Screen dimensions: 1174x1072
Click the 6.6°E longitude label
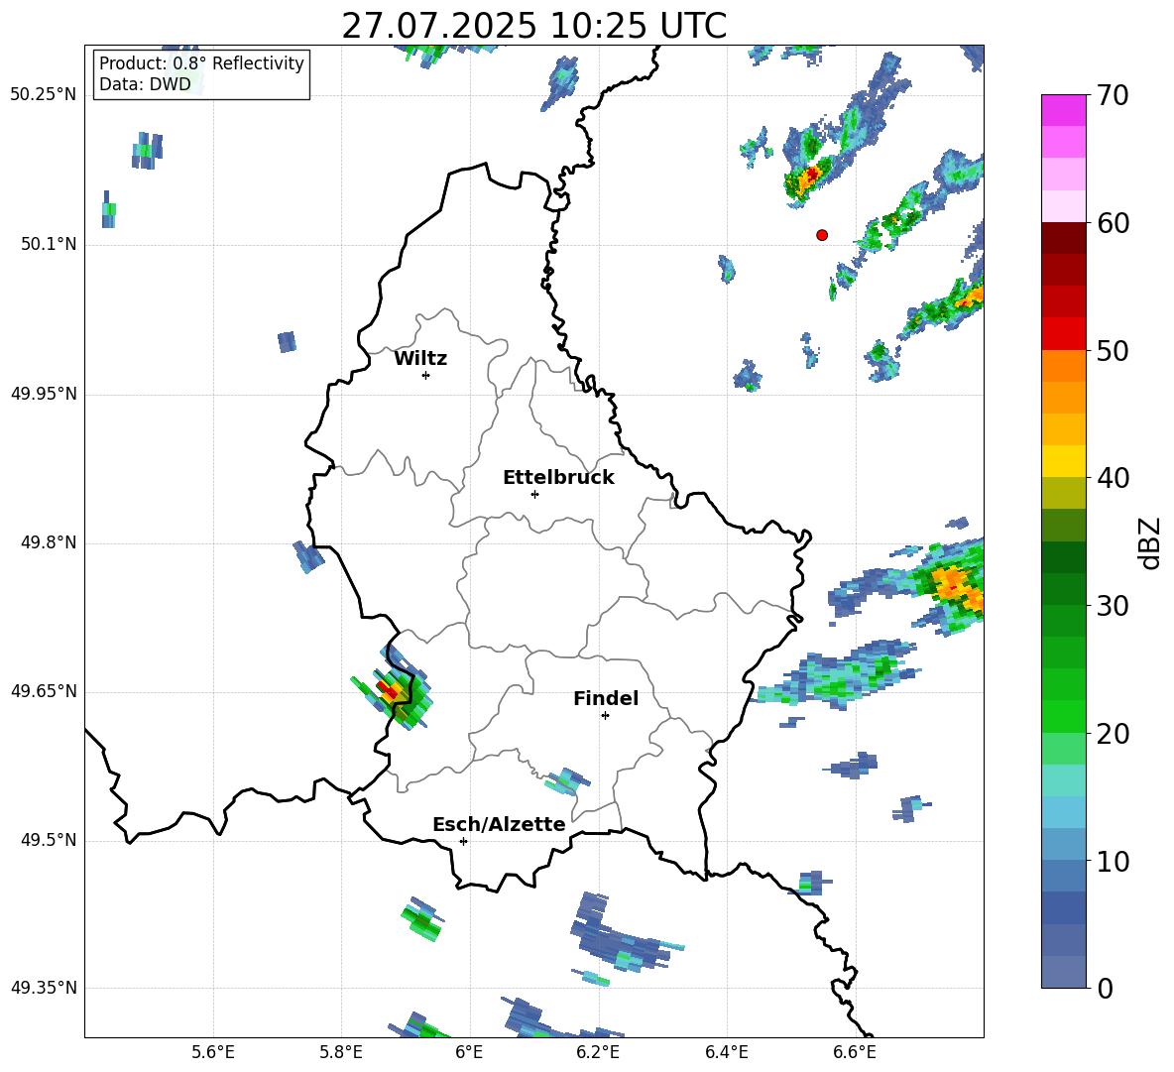click(855, 1052)
